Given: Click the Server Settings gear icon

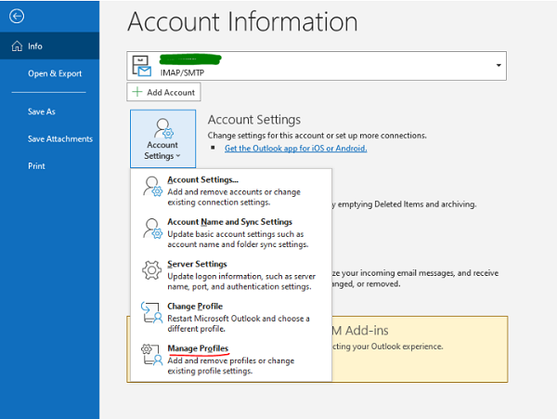Looking at the screenshot, I should (x=151, y=270).
